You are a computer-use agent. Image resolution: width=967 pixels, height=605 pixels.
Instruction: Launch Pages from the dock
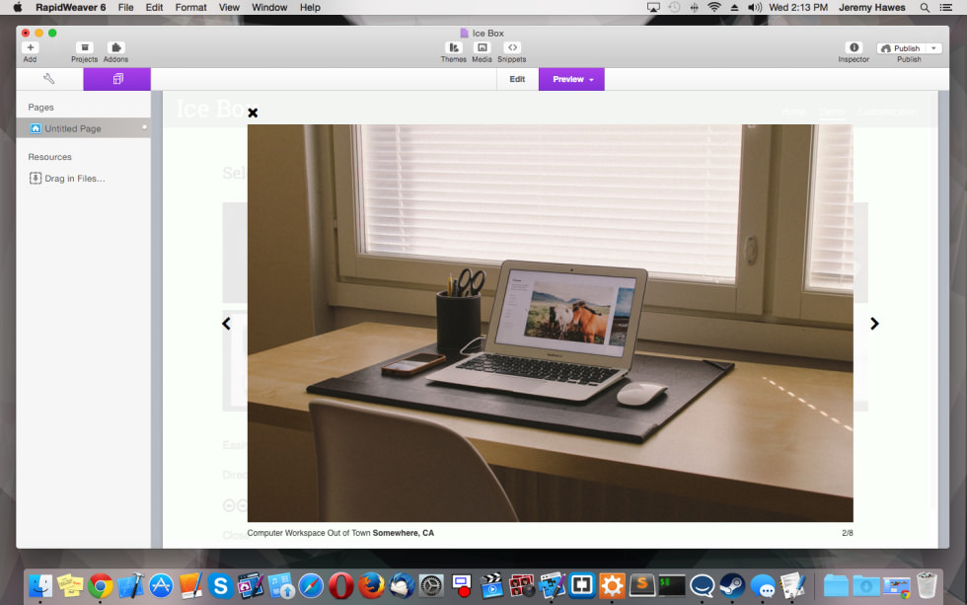(x=190, y=585)
